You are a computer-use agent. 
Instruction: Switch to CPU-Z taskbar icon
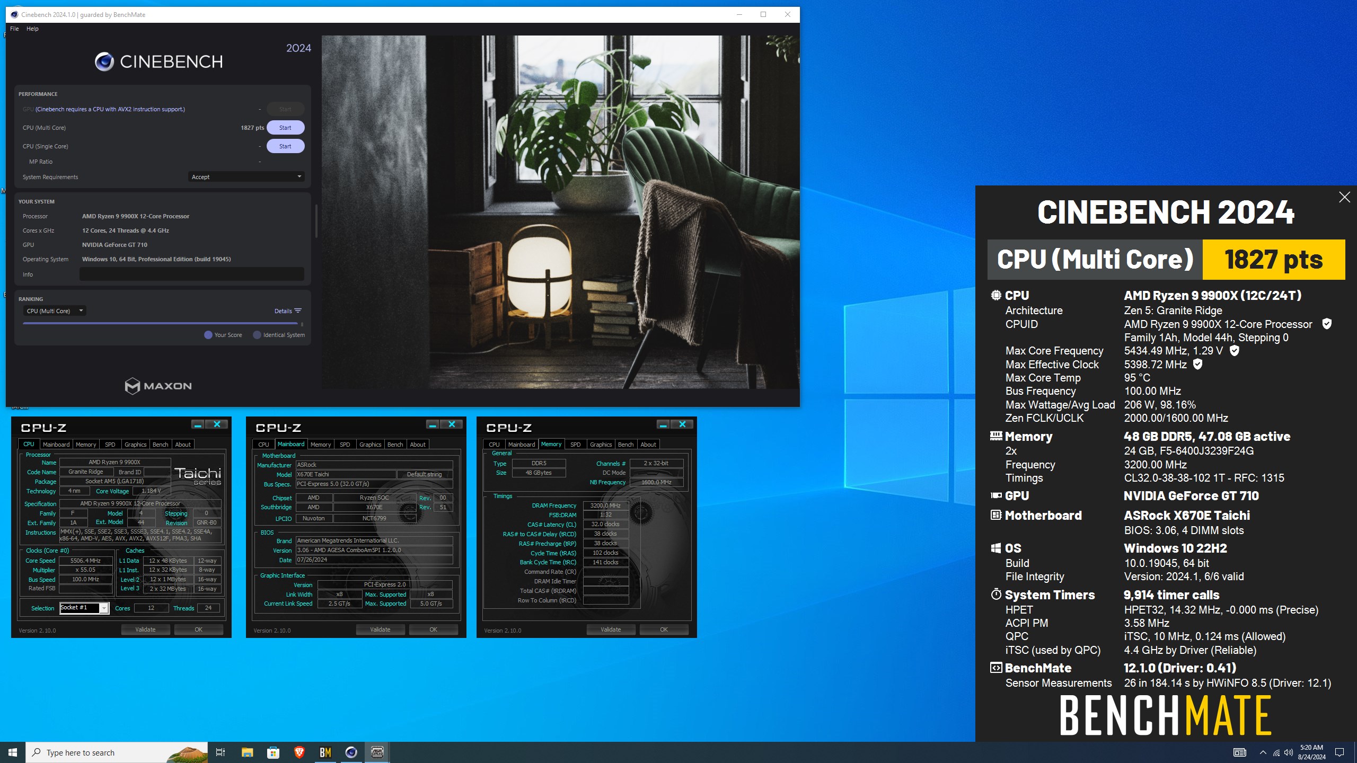[377, 752]
